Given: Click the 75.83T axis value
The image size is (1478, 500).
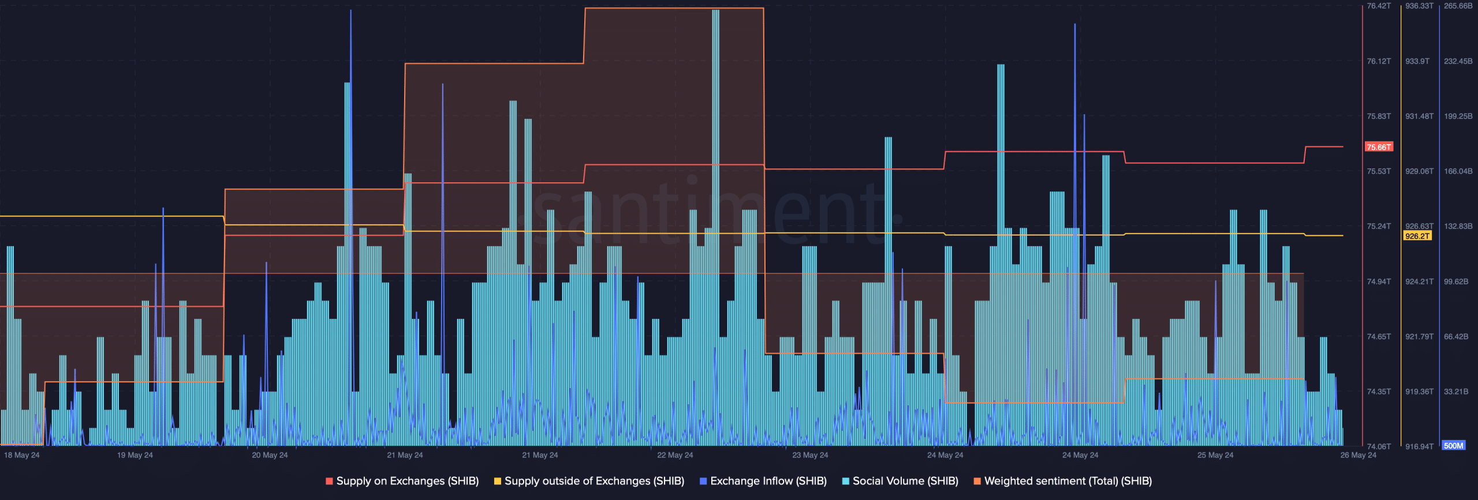Looking at the screenshot, I should pos(1379,116).
